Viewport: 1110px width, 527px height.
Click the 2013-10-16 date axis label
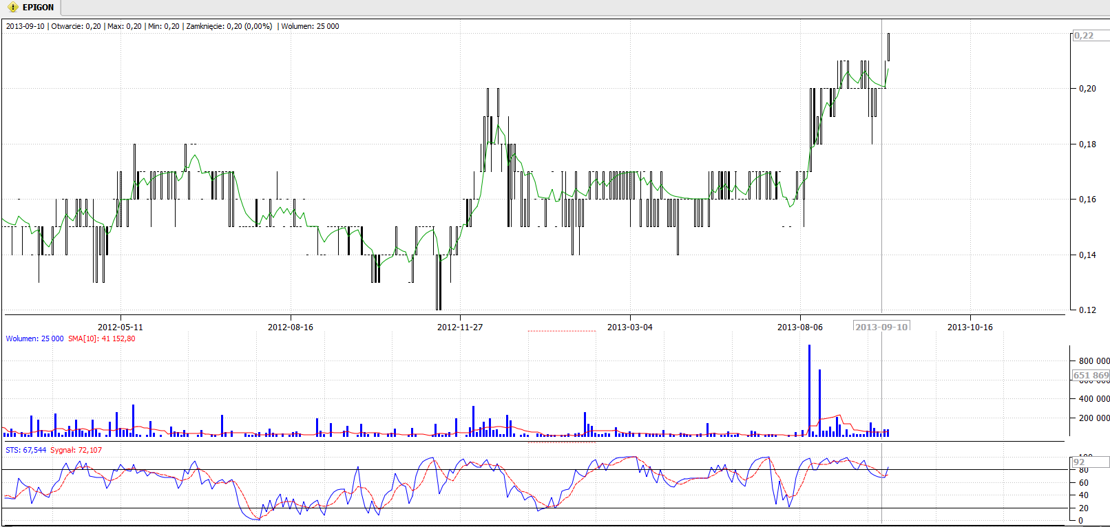tap(970, 327)
